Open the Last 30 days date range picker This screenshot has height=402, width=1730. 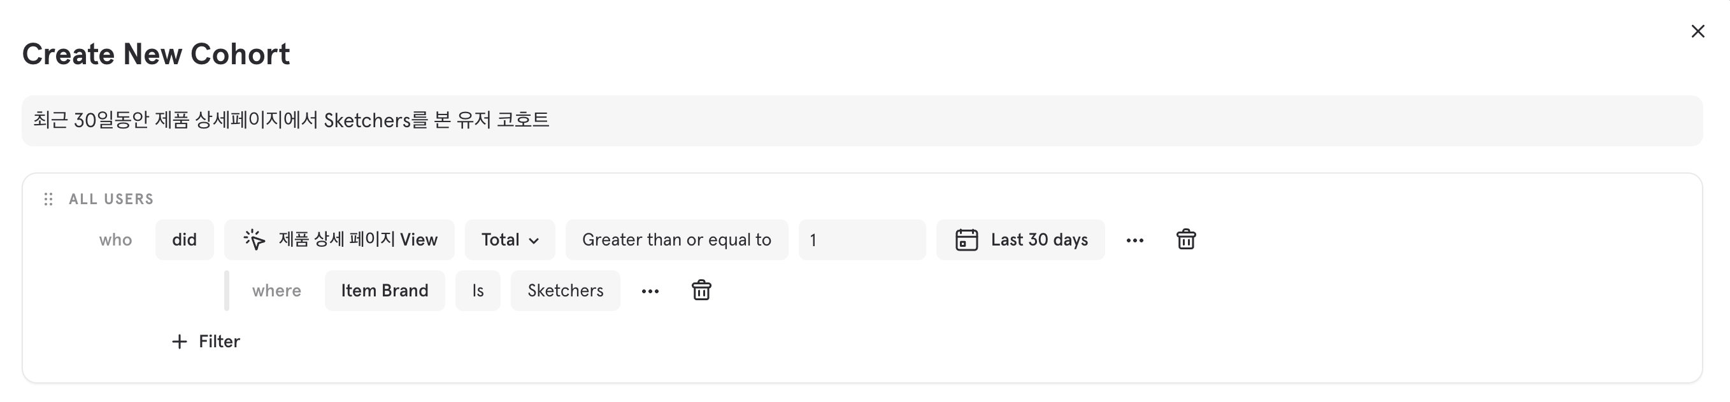pos(1039,240)
